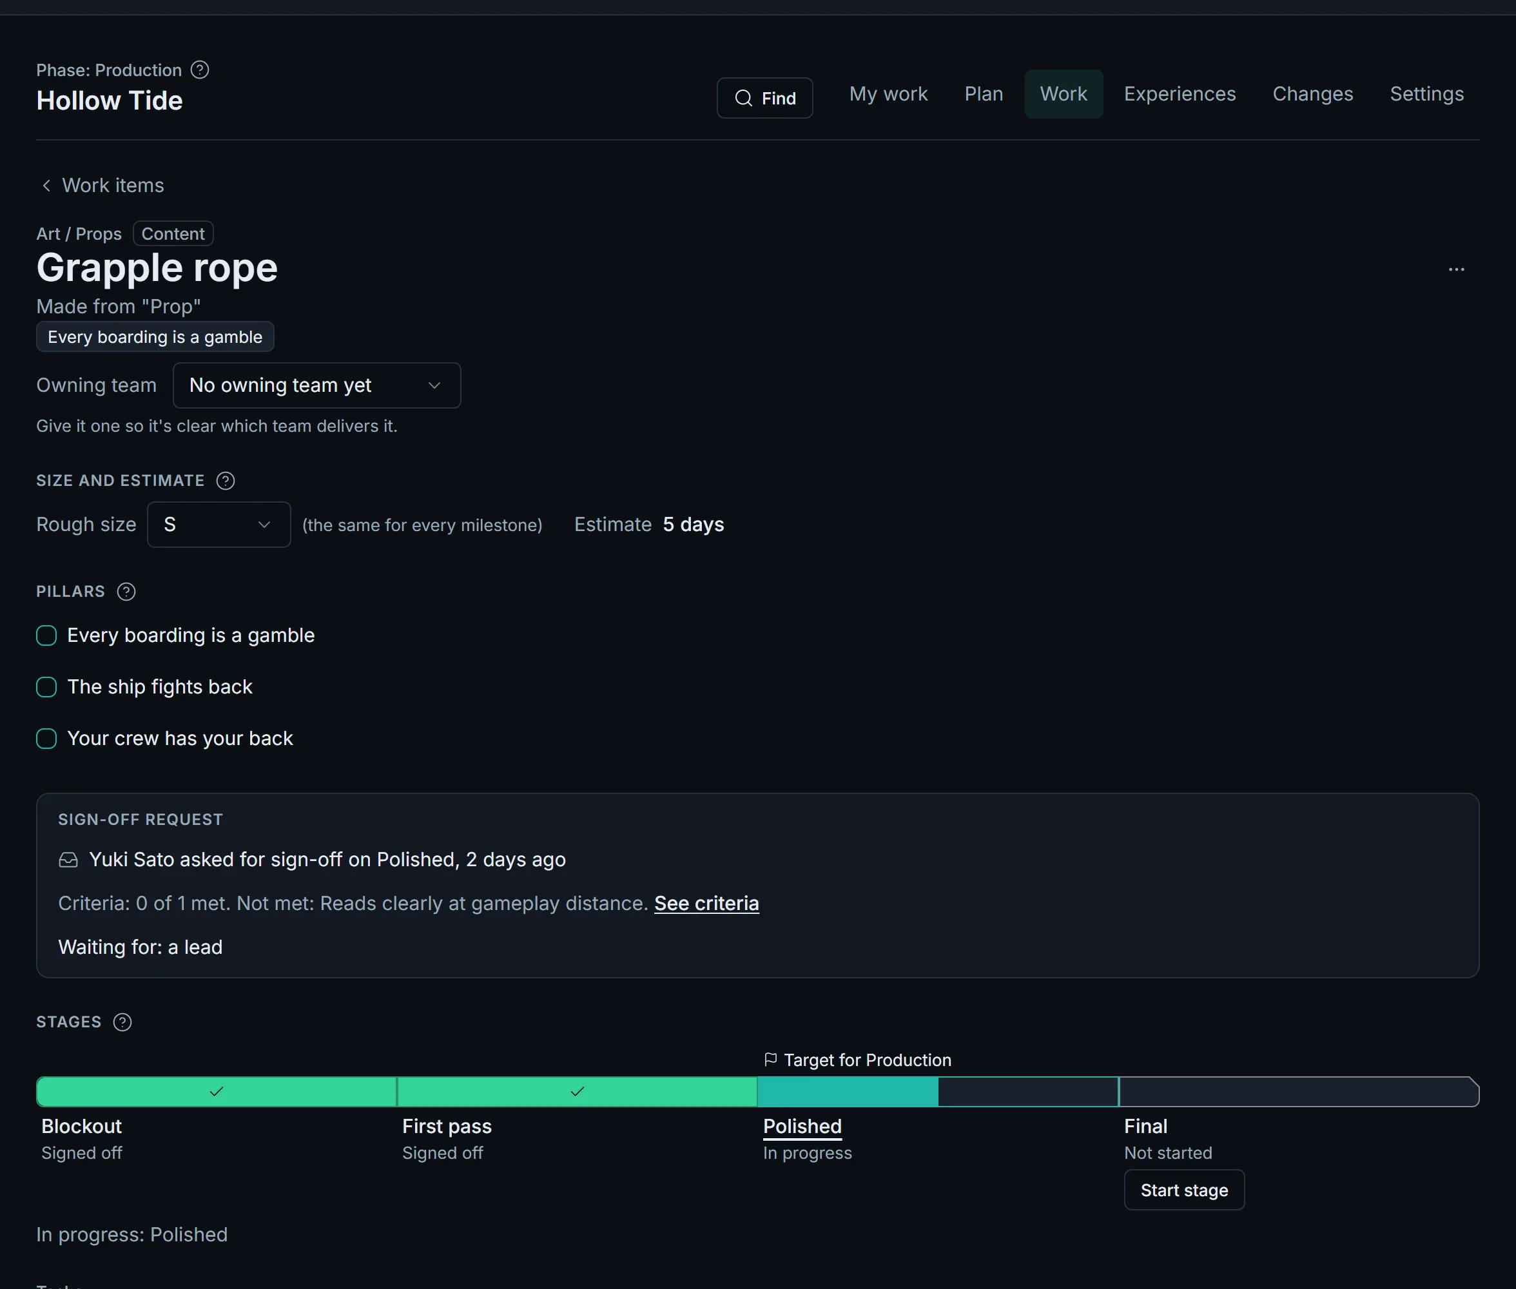
Task: Click the checkmark on the First pass bar
Action: pos(577,1091)
